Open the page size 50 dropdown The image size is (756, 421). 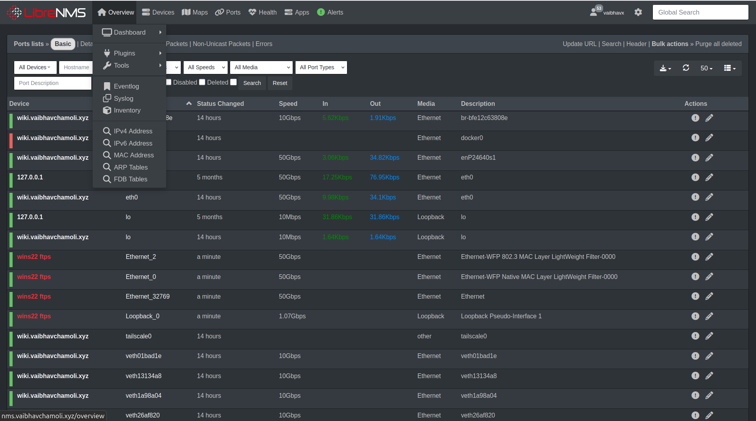(x=706, y=68)
